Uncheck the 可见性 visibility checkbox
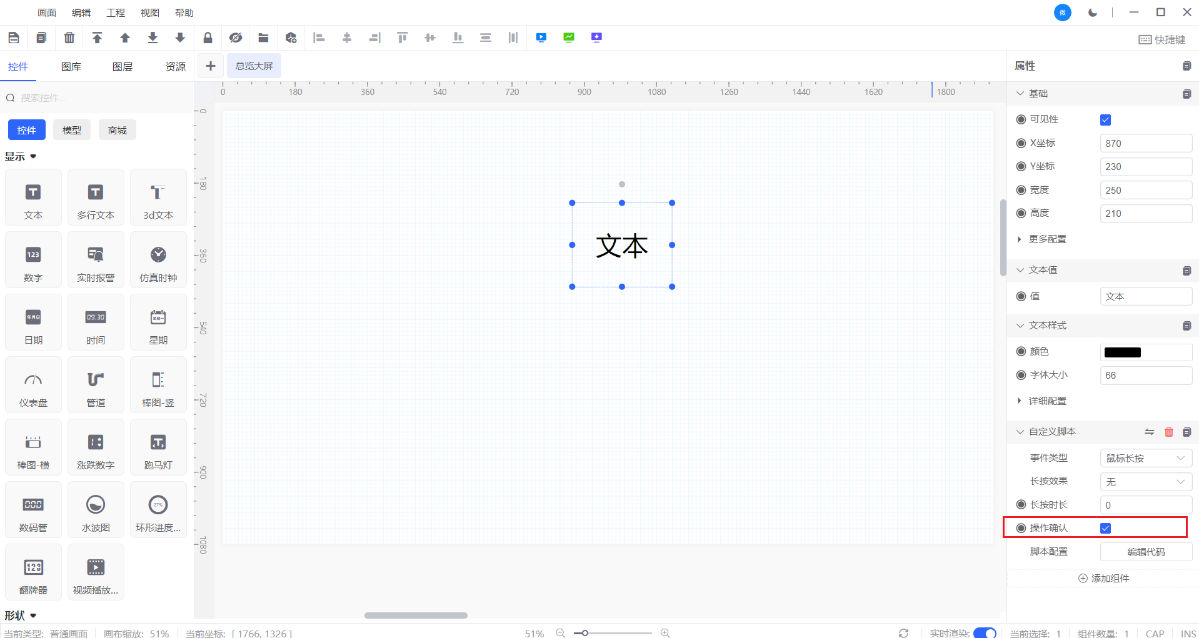 pos(1105,120)
